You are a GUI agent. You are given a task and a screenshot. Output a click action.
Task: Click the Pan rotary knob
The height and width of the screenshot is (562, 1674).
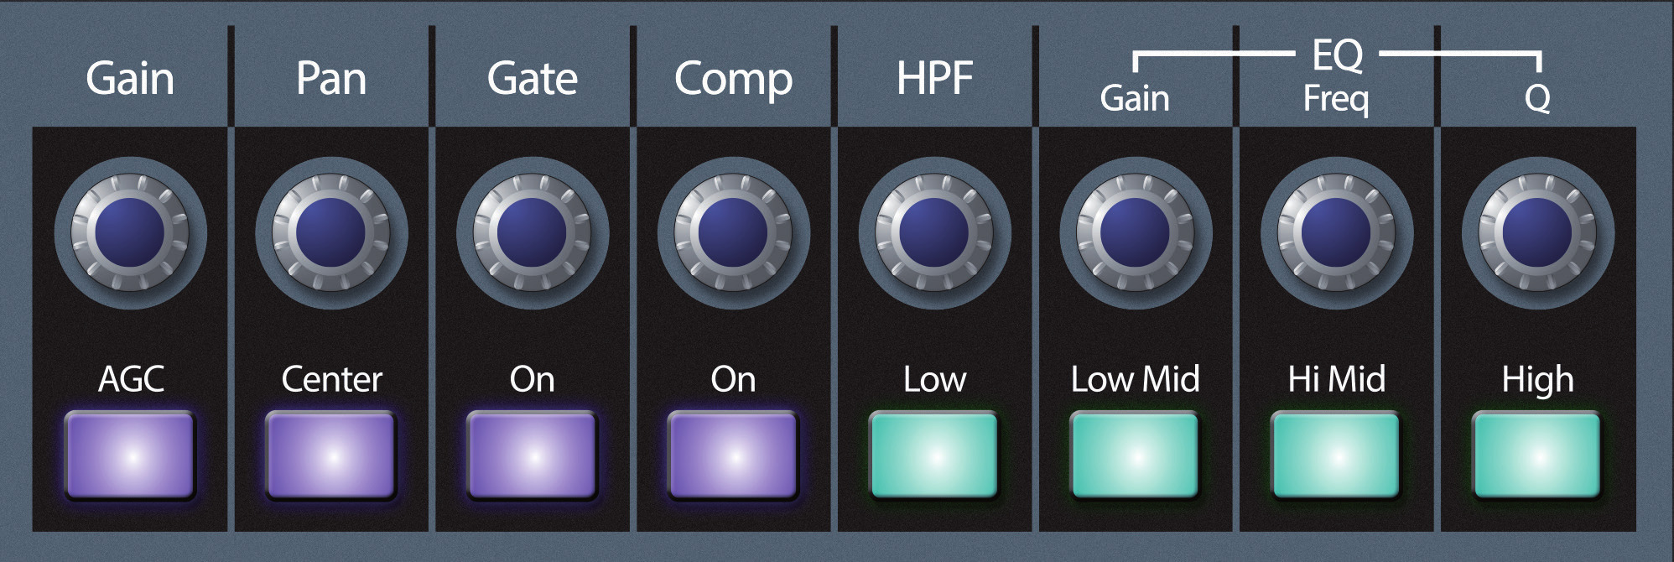point(331,232)
